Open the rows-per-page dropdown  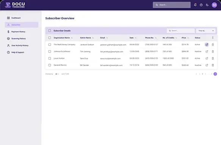tap(57, 74)
